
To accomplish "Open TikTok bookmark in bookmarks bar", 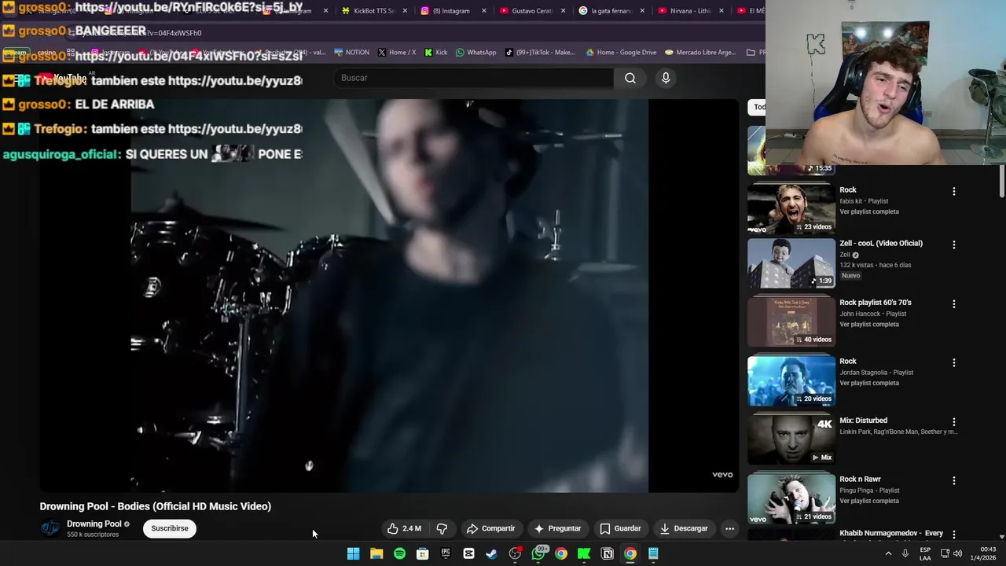I will (540, 53).
